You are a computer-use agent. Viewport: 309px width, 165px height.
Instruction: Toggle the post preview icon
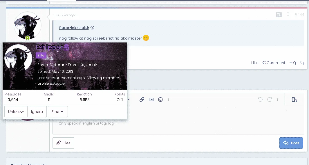294,100
